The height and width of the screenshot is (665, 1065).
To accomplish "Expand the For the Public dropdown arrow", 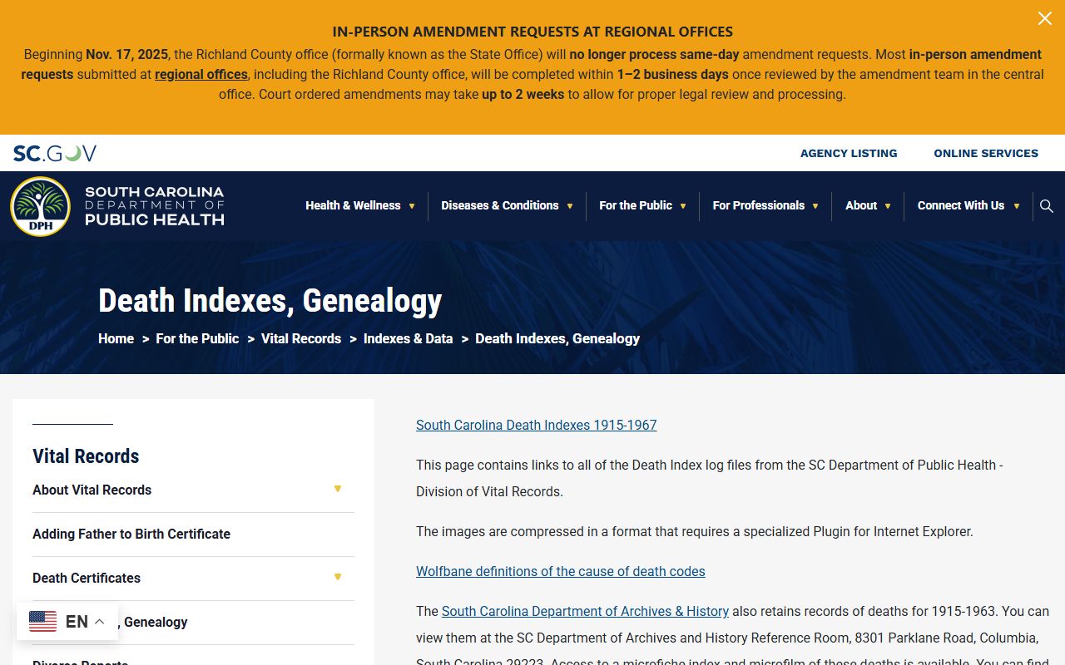I will tap(683, 206).
